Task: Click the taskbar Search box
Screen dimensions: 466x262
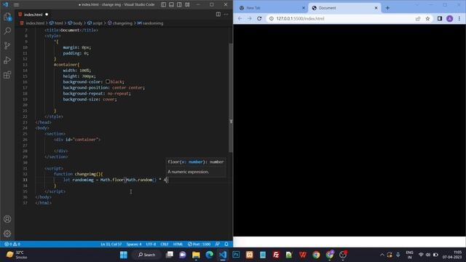Action: point(147,255)
